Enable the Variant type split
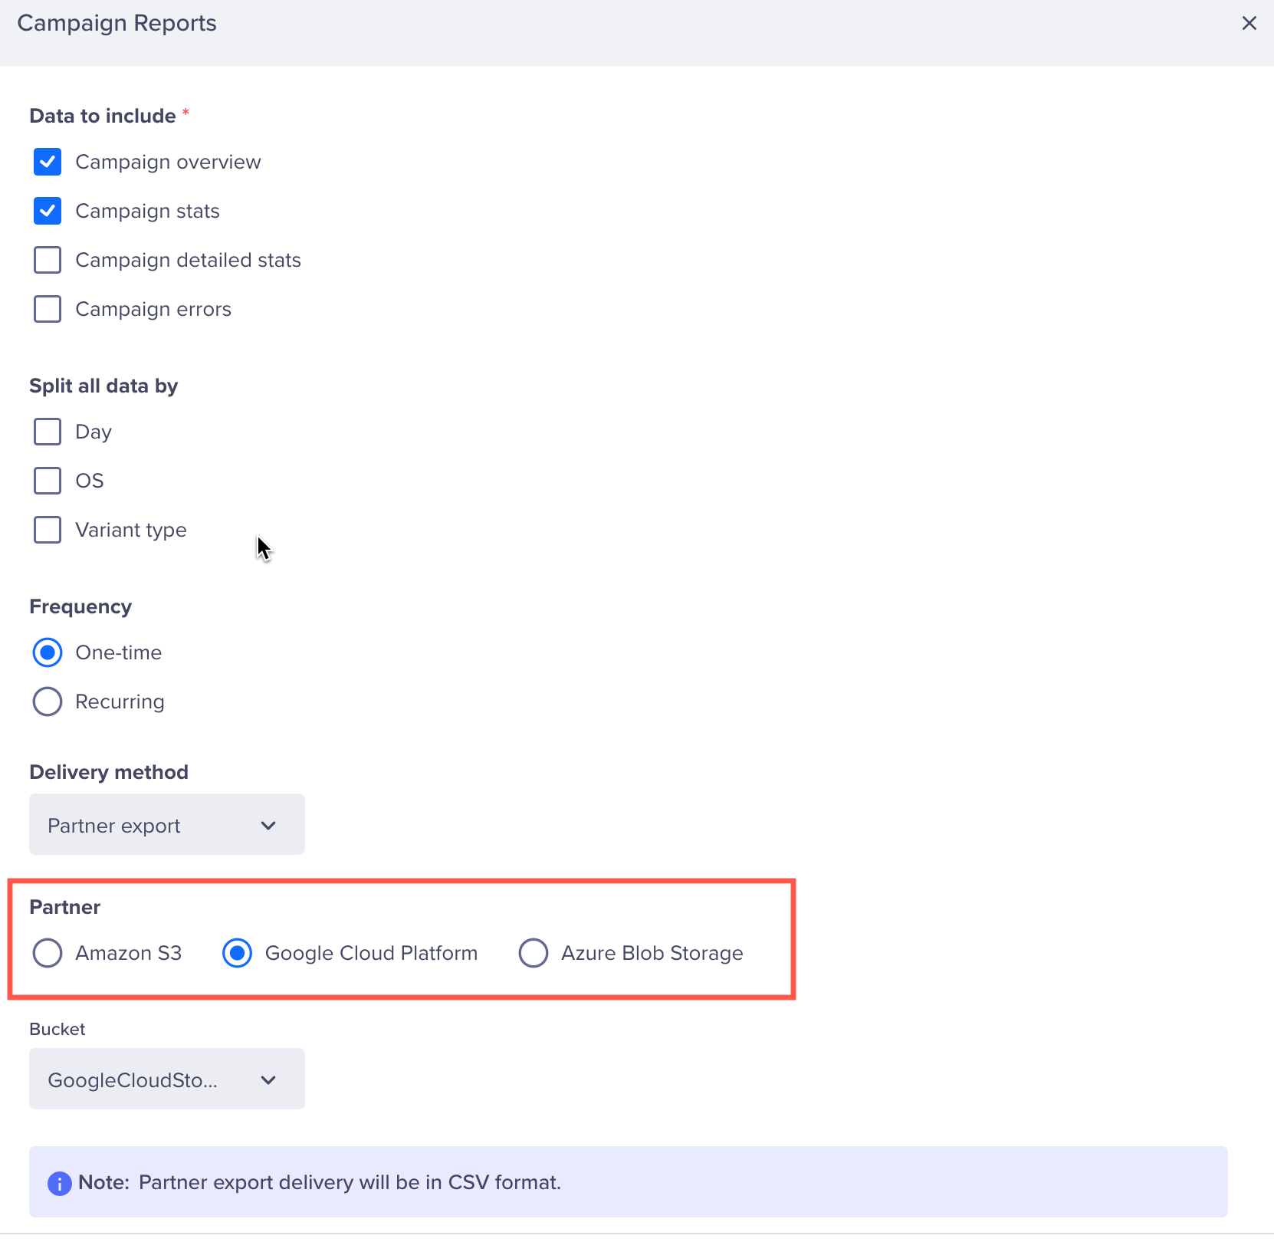 47,530
